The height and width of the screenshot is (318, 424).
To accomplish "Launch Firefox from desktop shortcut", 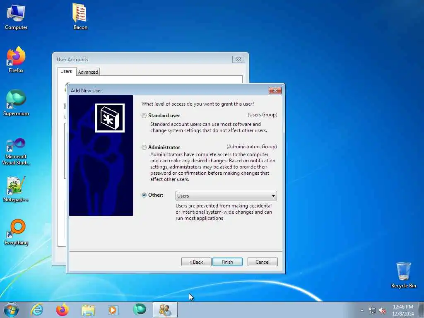I will point(16,60).
